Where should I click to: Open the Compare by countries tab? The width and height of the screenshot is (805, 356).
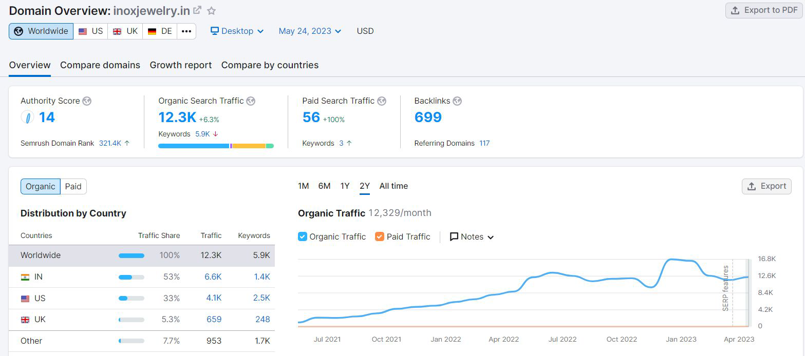(x=270, y=65)
